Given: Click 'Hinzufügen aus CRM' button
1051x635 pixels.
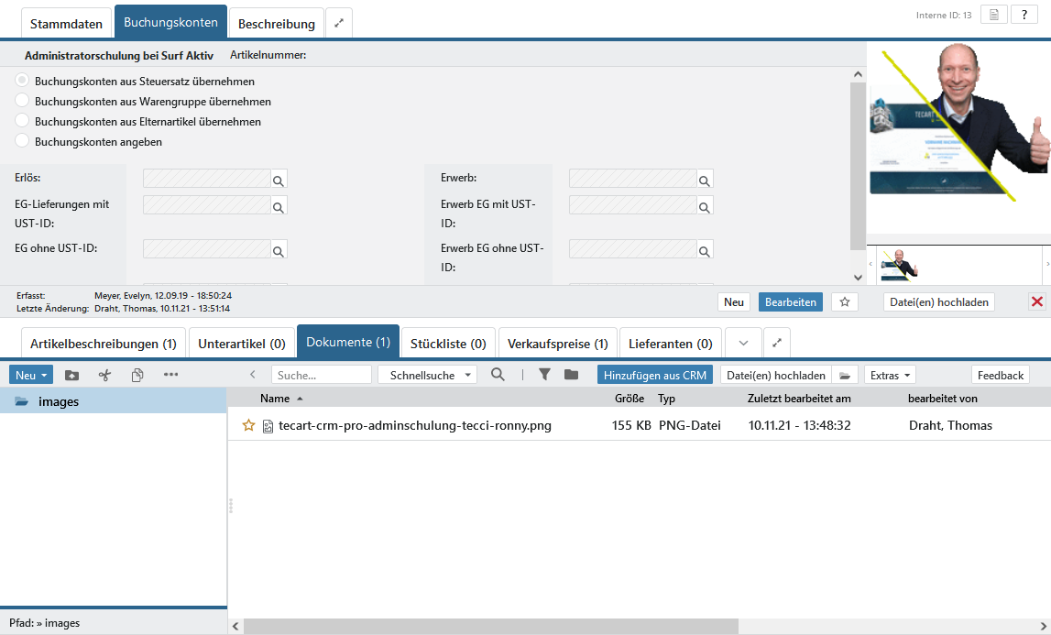Looking at the screenshot, I should [x=654, y=375].
